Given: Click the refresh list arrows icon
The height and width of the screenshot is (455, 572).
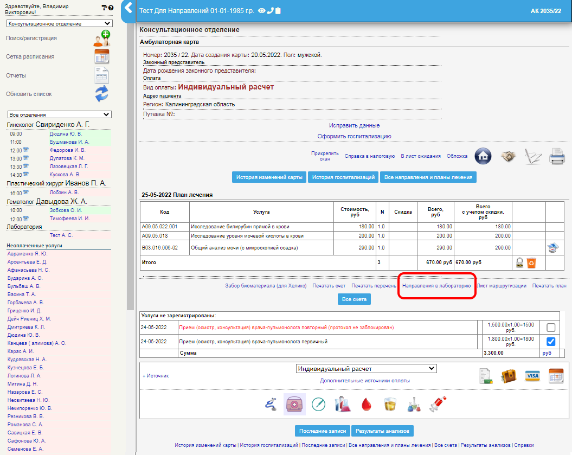Looking at the screenshot, I should click(102, 94).
